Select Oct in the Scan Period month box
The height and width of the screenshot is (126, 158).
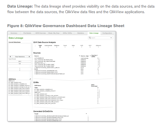(x=20, y=64)
